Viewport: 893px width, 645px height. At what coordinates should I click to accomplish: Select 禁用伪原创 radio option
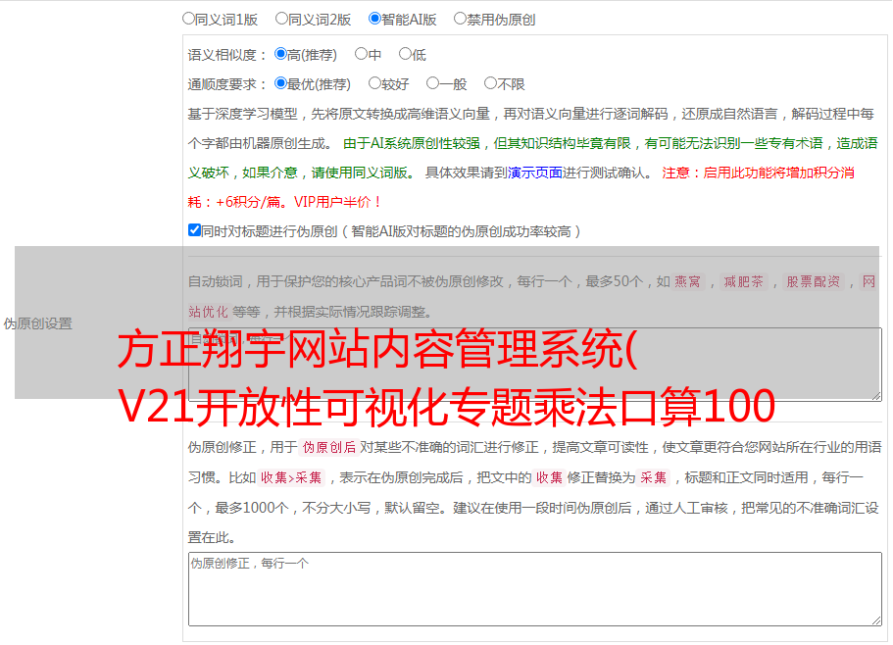click(x=460, y=19)
